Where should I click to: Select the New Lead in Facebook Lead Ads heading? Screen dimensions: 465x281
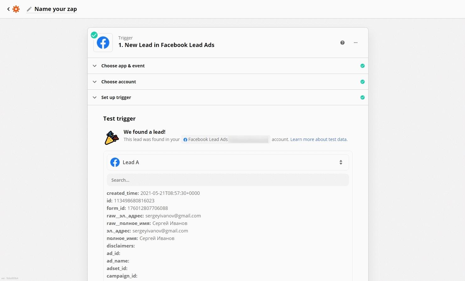point(166,45)
